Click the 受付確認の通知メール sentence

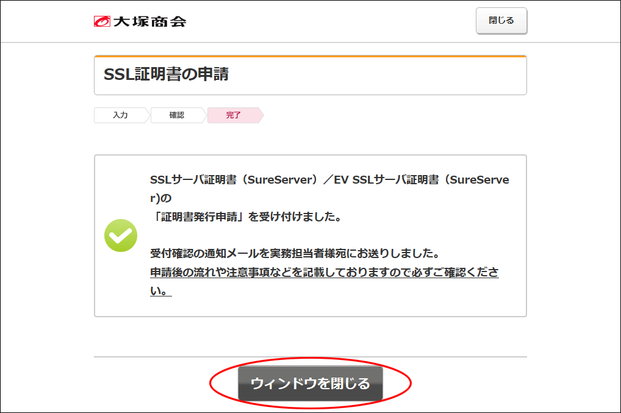click(295, 253)
